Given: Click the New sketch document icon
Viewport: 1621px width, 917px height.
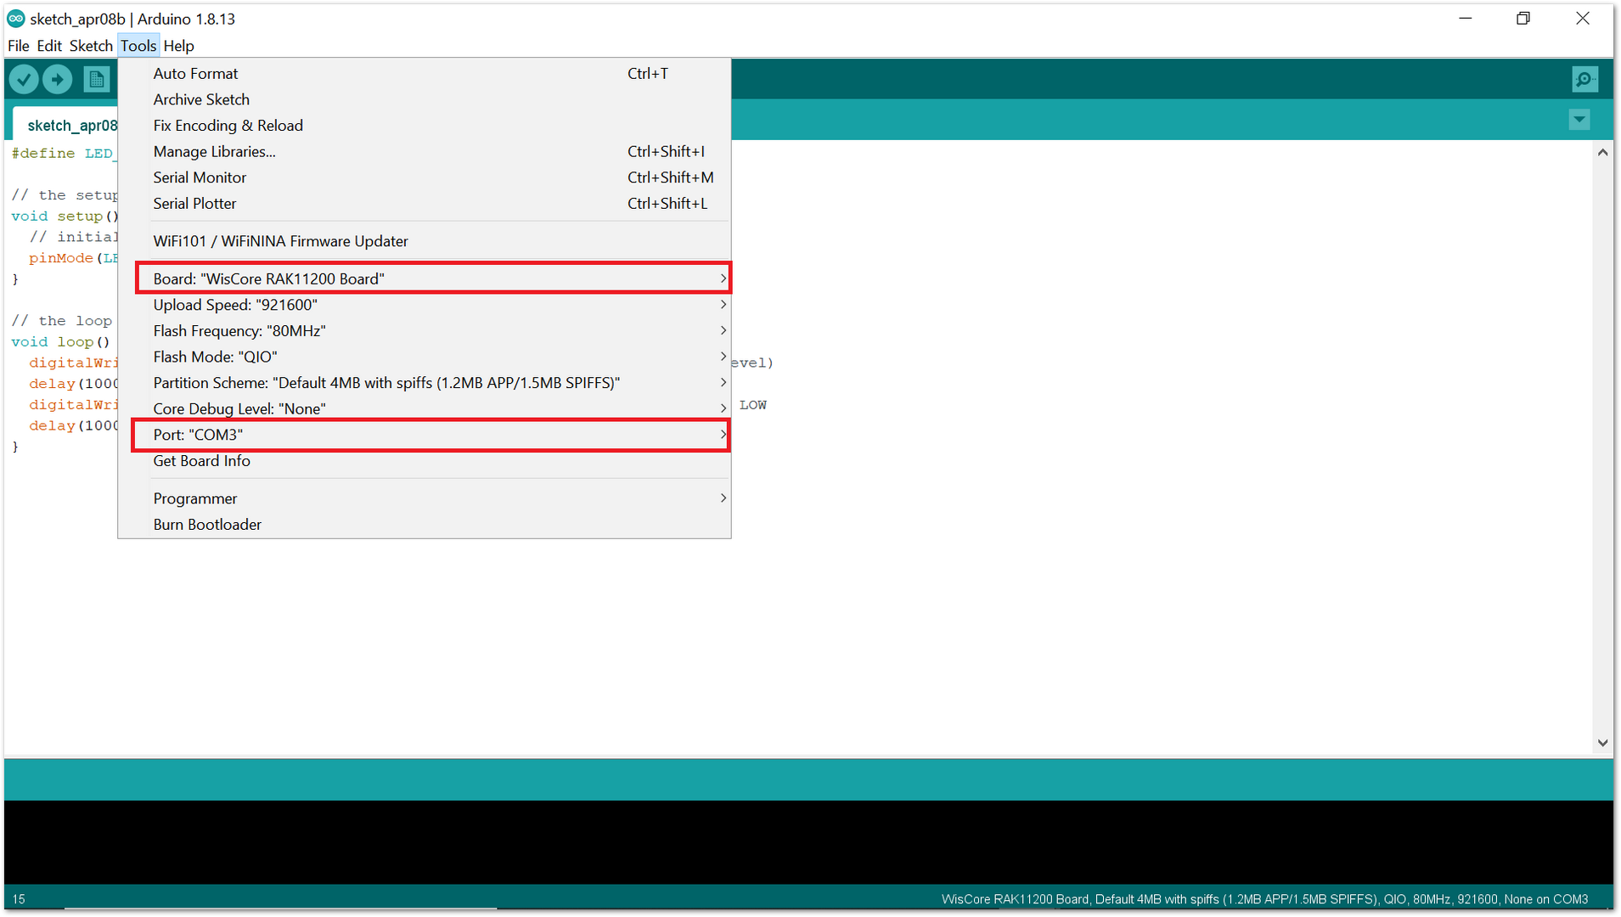Looking at the screenshot, I should [x=97, y=80].
